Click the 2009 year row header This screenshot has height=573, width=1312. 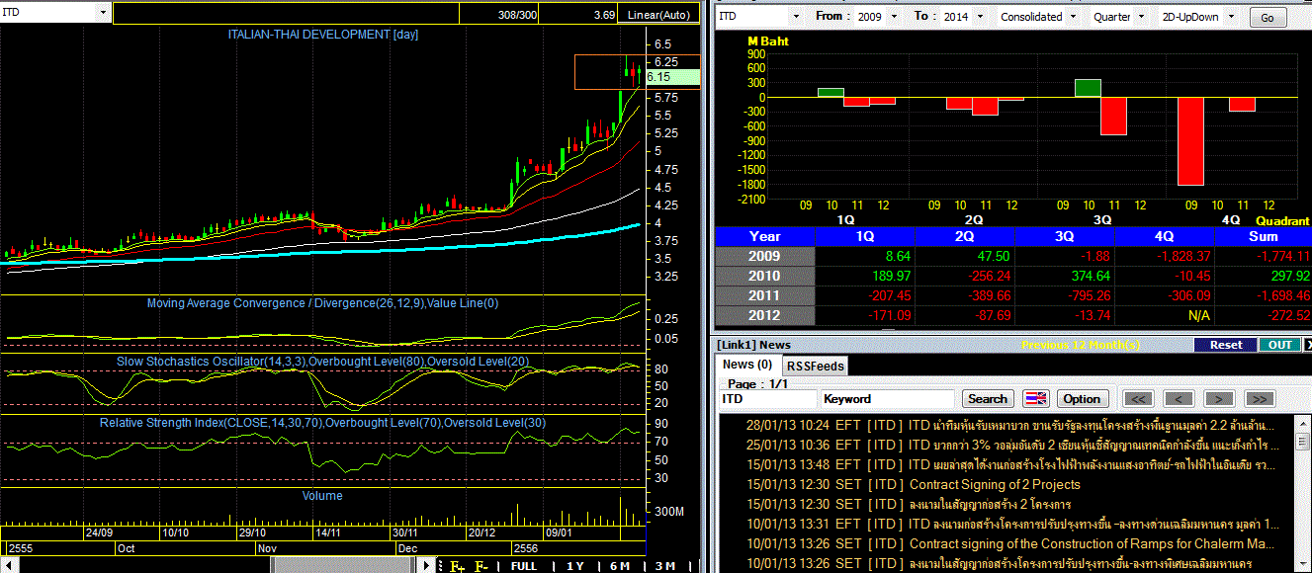pos(764,256)
